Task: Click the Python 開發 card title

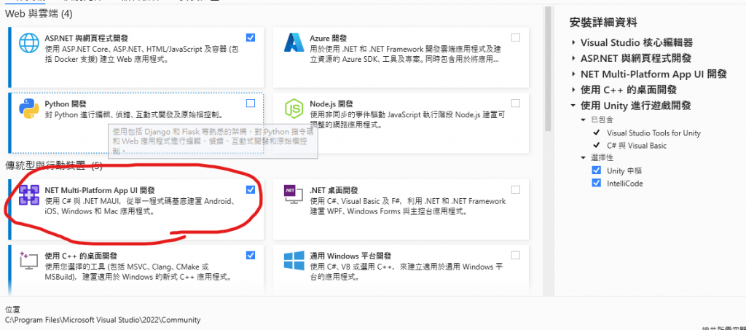Action: pyautogui.click(x=65, y=103)
